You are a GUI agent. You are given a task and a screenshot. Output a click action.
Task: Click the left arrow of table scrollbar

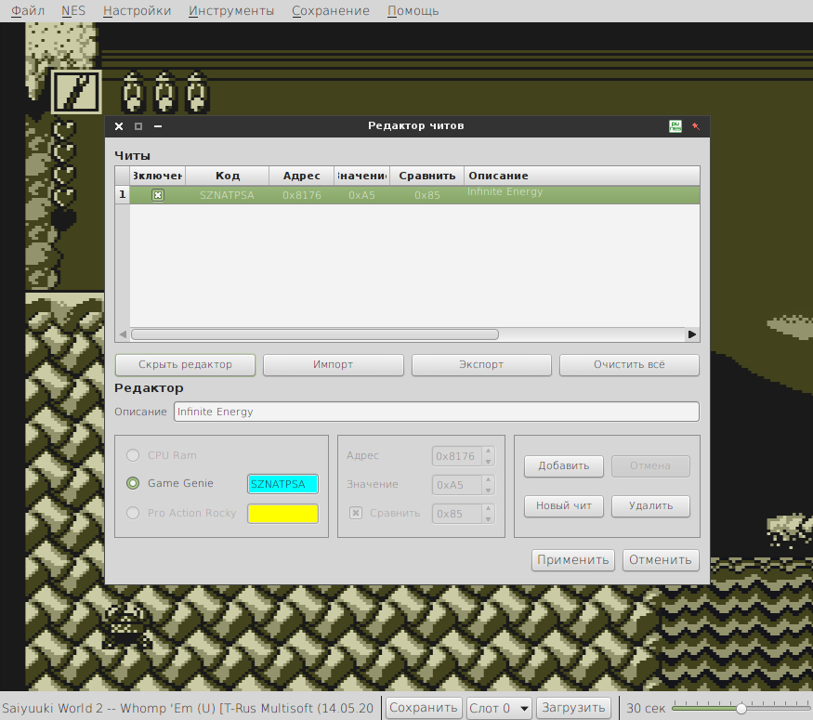pos(123,334)
